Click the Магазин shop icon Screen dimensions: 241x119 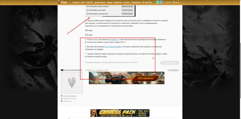pos(143,2)
